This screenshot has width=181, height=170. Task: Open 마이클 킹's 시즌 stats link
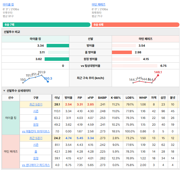point(36,111)
